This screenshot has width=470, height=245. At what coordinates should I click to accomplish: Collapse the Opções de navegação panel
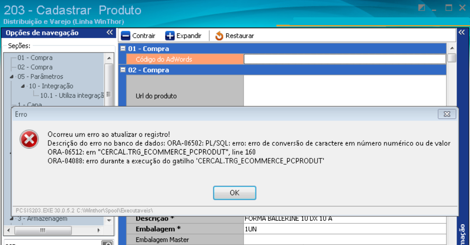tap(110, 33)
